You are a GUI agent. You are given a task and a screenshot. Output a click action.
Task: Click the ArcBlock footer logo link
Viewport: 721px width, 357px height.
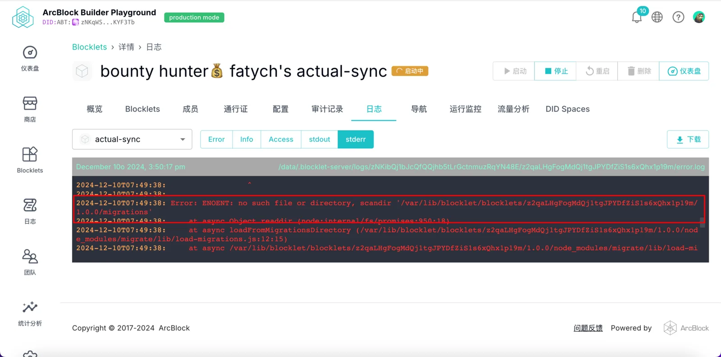click(x=686, y=328)
